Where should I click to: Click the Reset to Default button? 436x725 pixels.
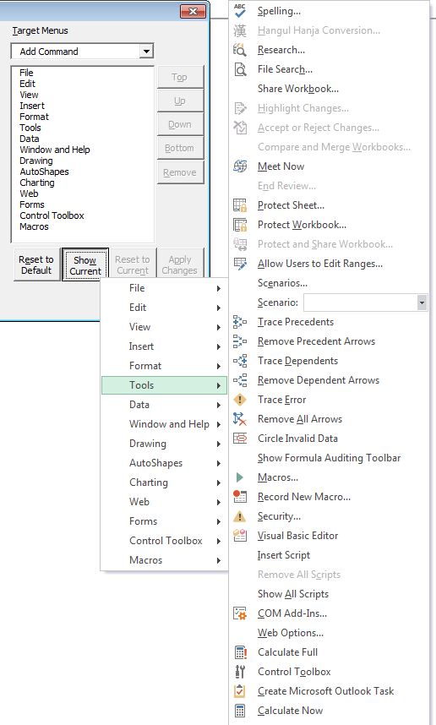[36, 265]
